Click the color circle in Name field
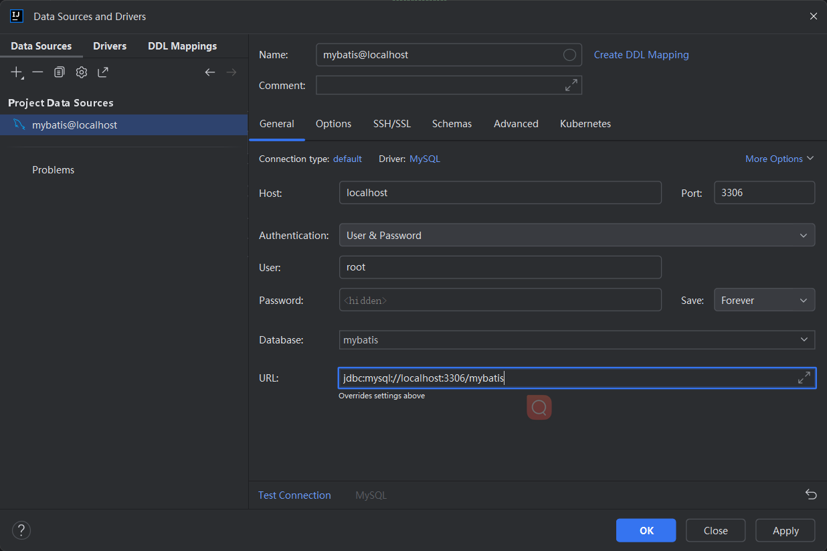Screen dimensions: 827x551 click(x=569, y=55)
